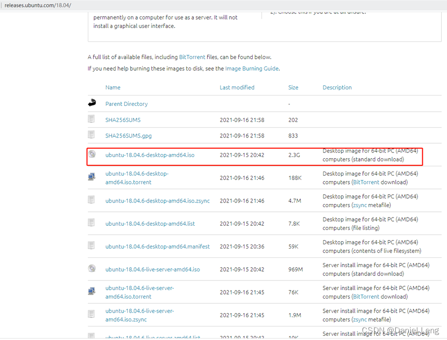The width and height of the screenshot is (447, 340).
Task: Open ubuntu-18.04.6-desktop-amd64.list link
Action: click(x=150, y=224)
